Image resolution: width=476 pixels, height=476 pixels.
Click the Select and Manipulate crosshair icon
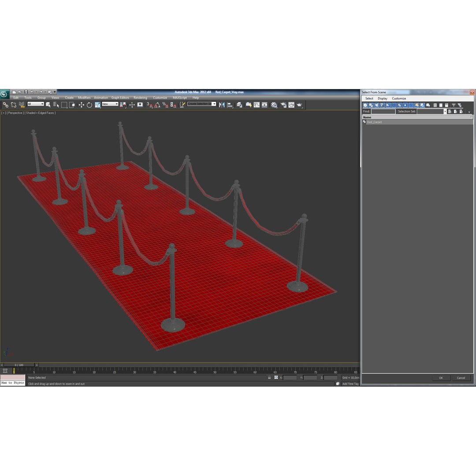point(132,105)
